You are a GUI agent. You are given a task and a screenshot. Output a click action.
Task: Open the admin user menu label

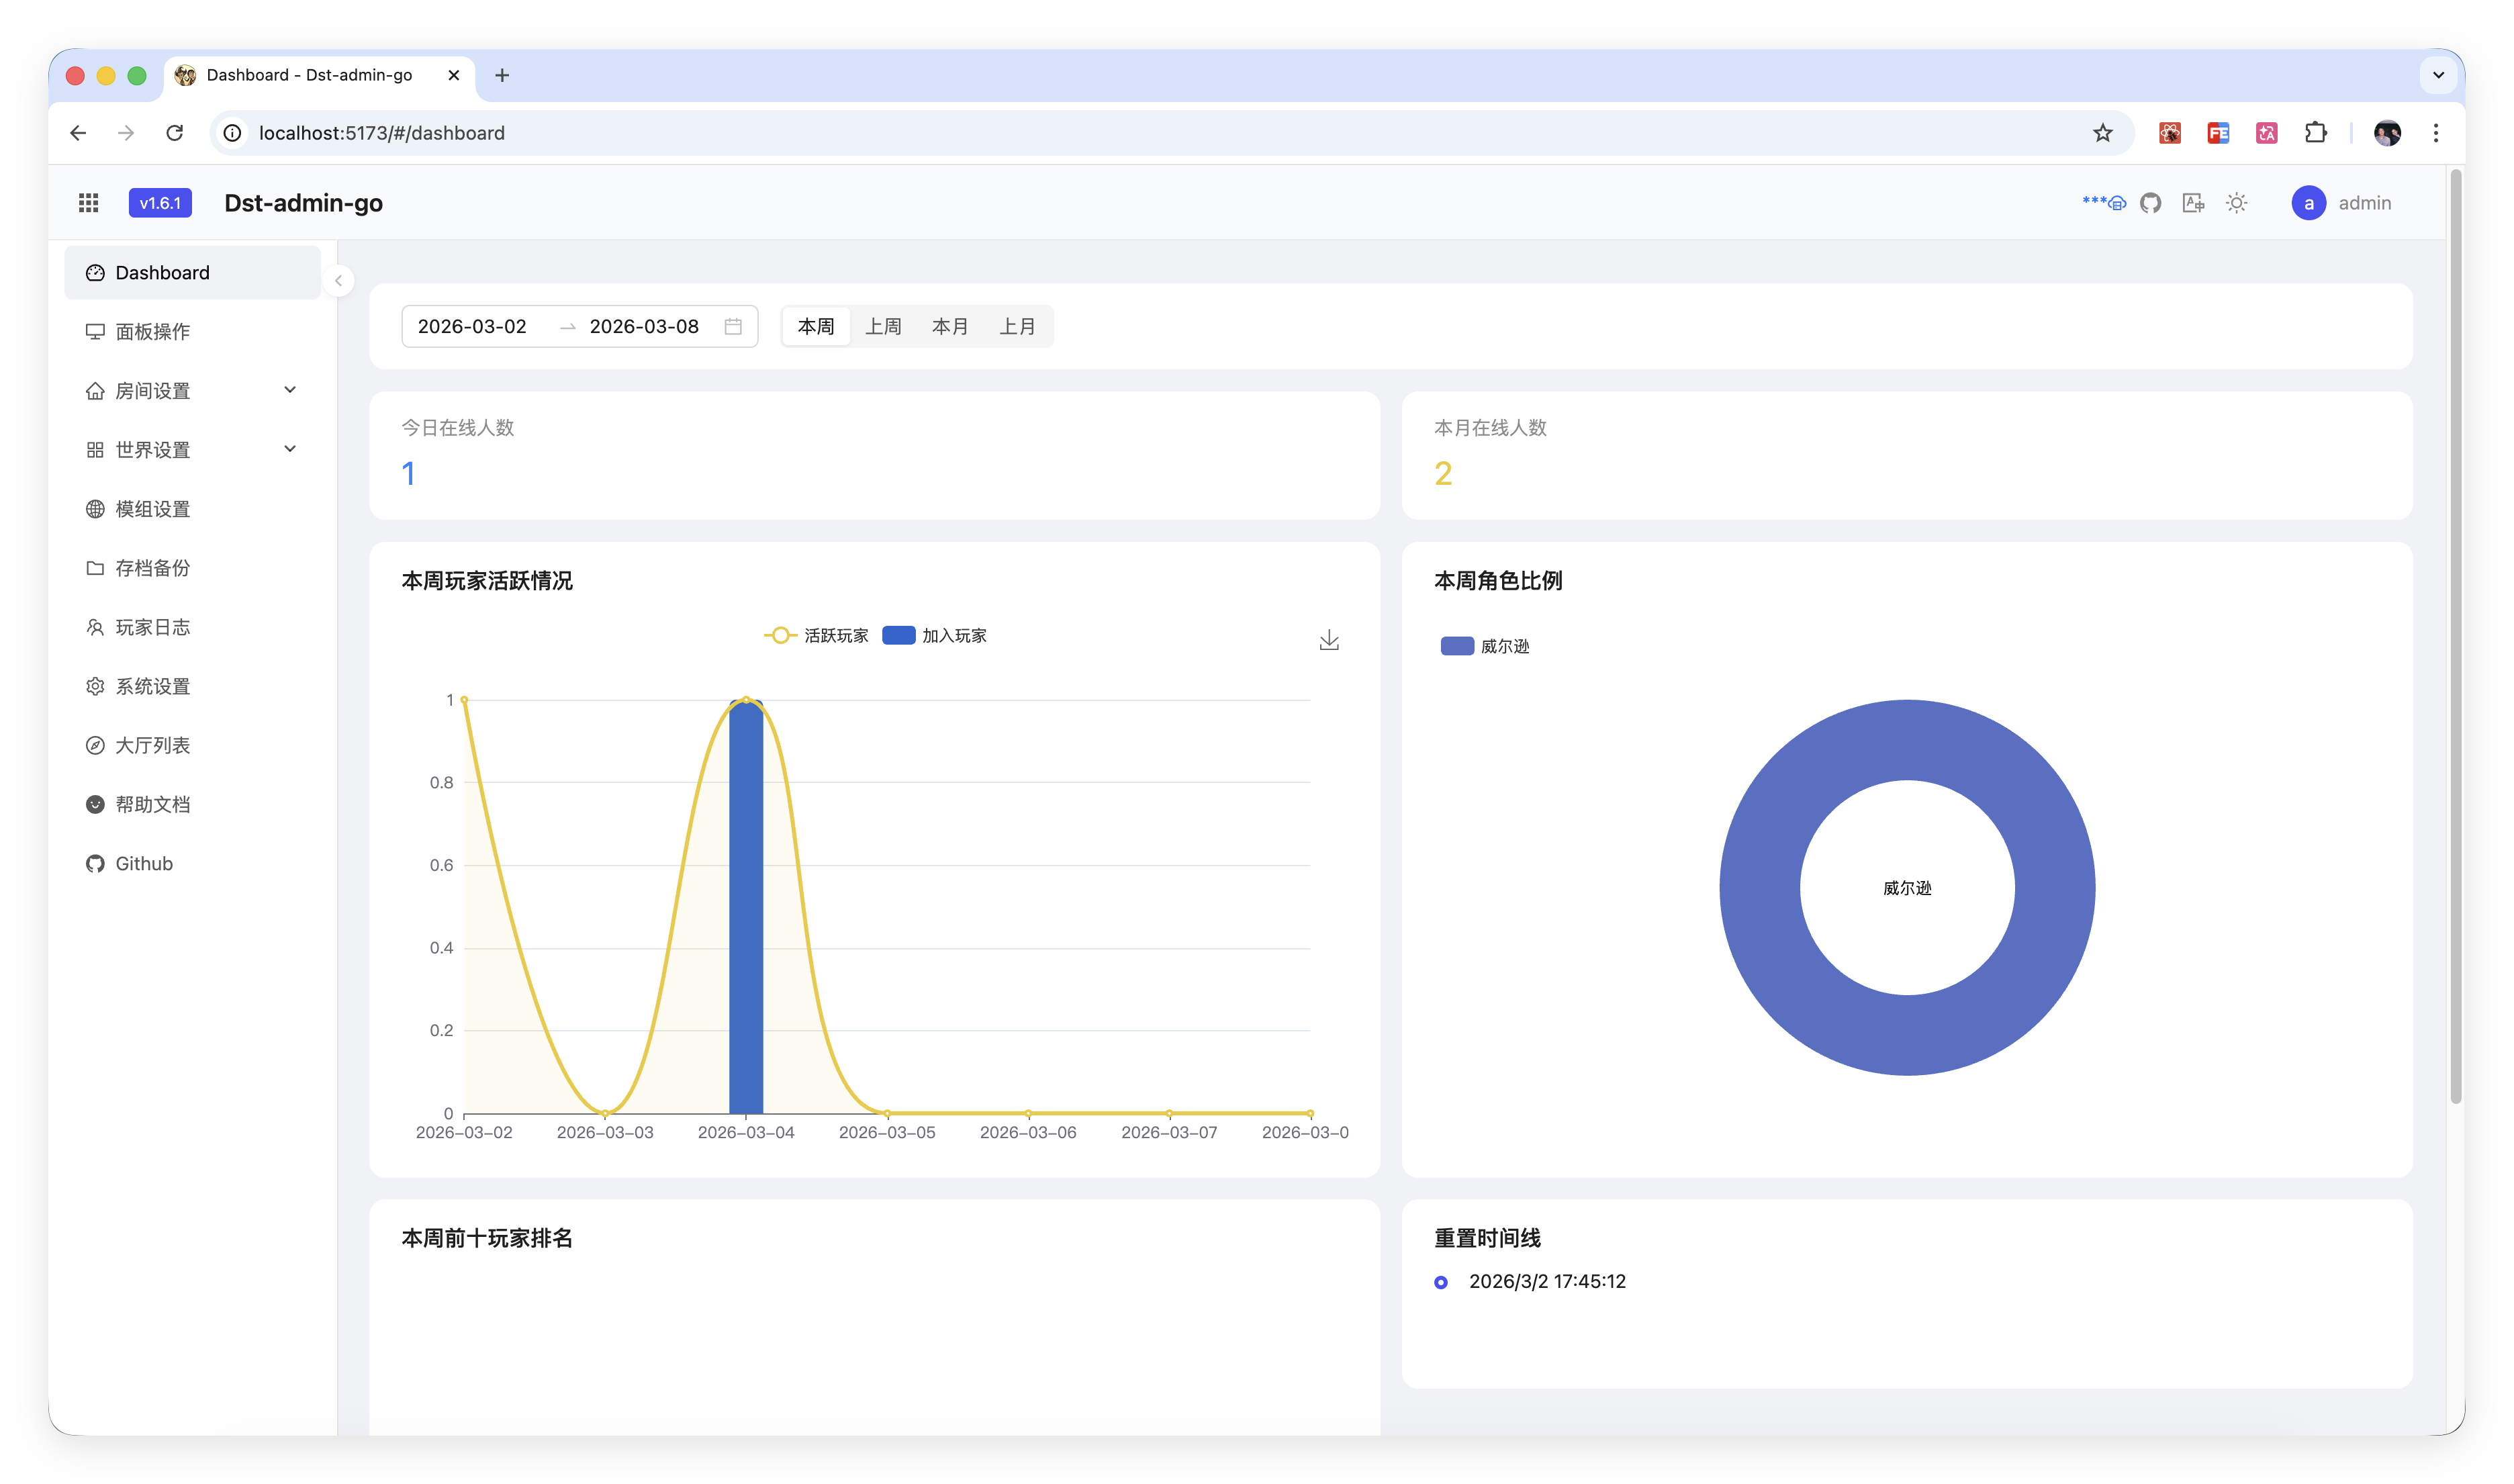2364,203
